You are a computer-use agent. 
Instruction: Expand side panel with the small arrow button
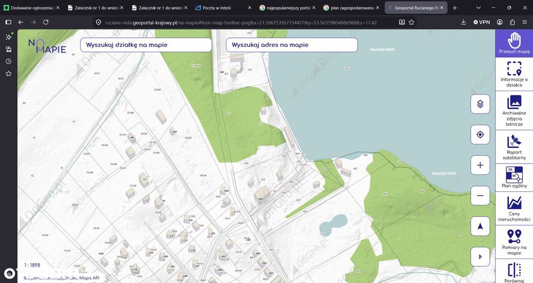[480, 256]
